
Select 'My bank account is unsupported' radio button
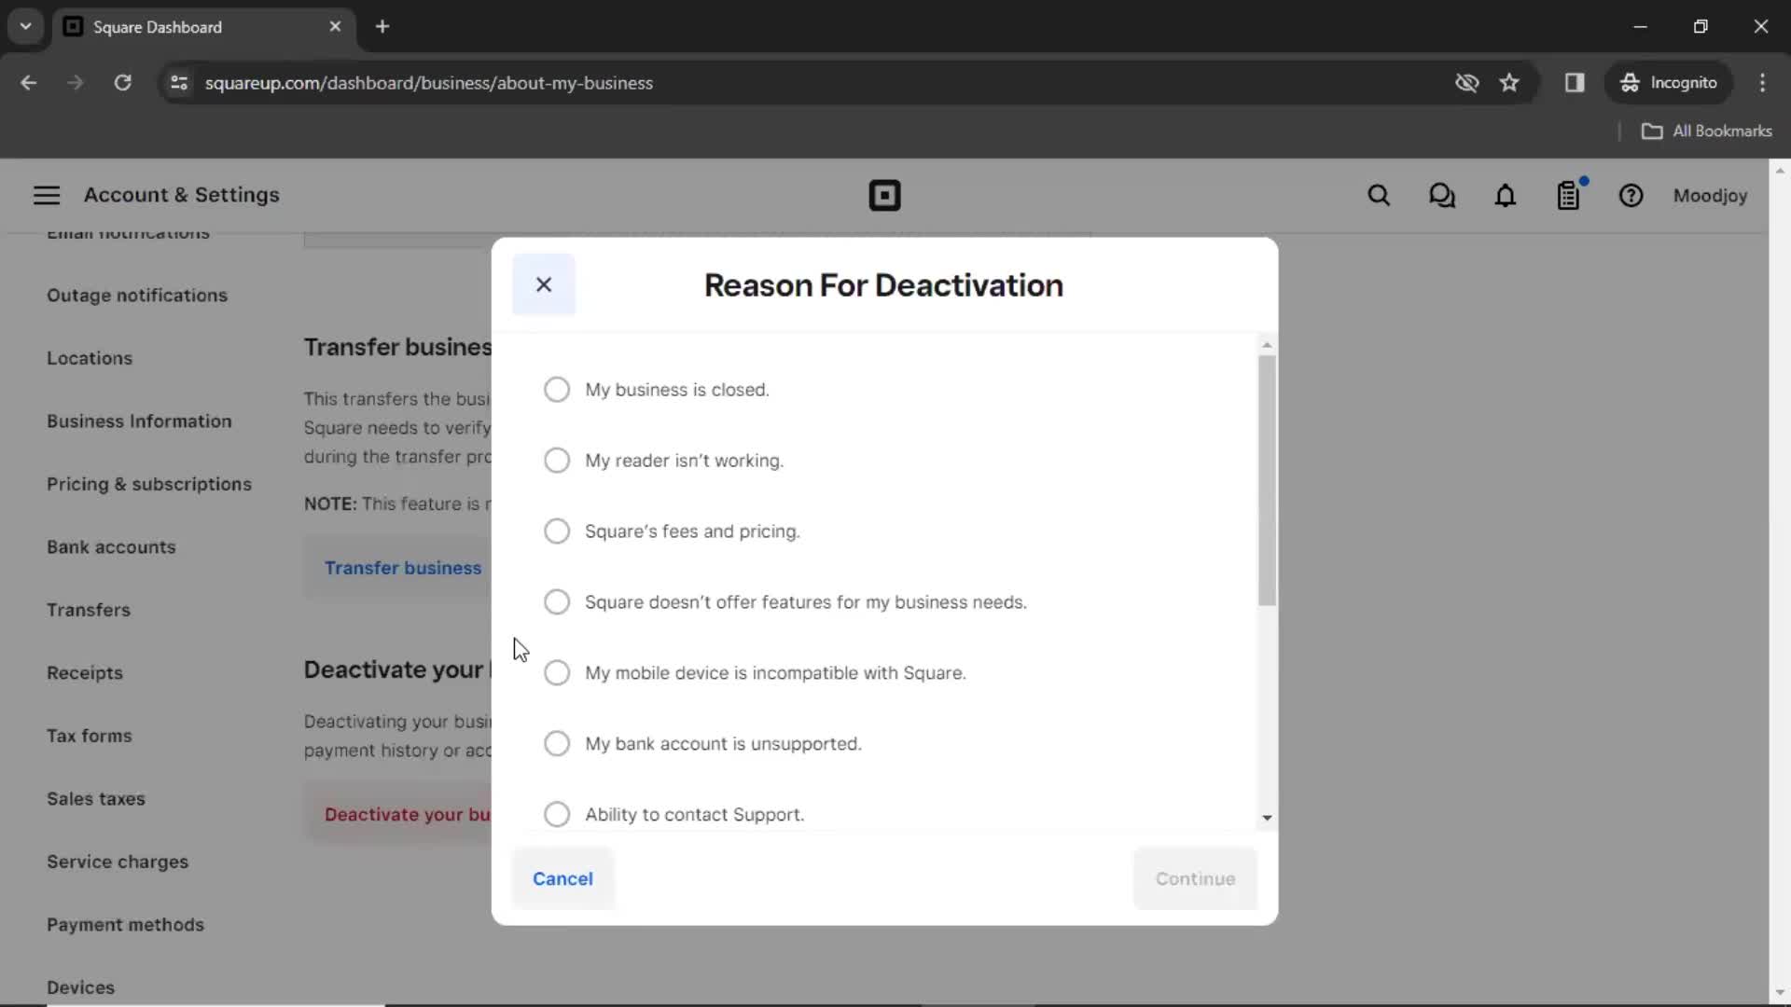pos(556,744)
